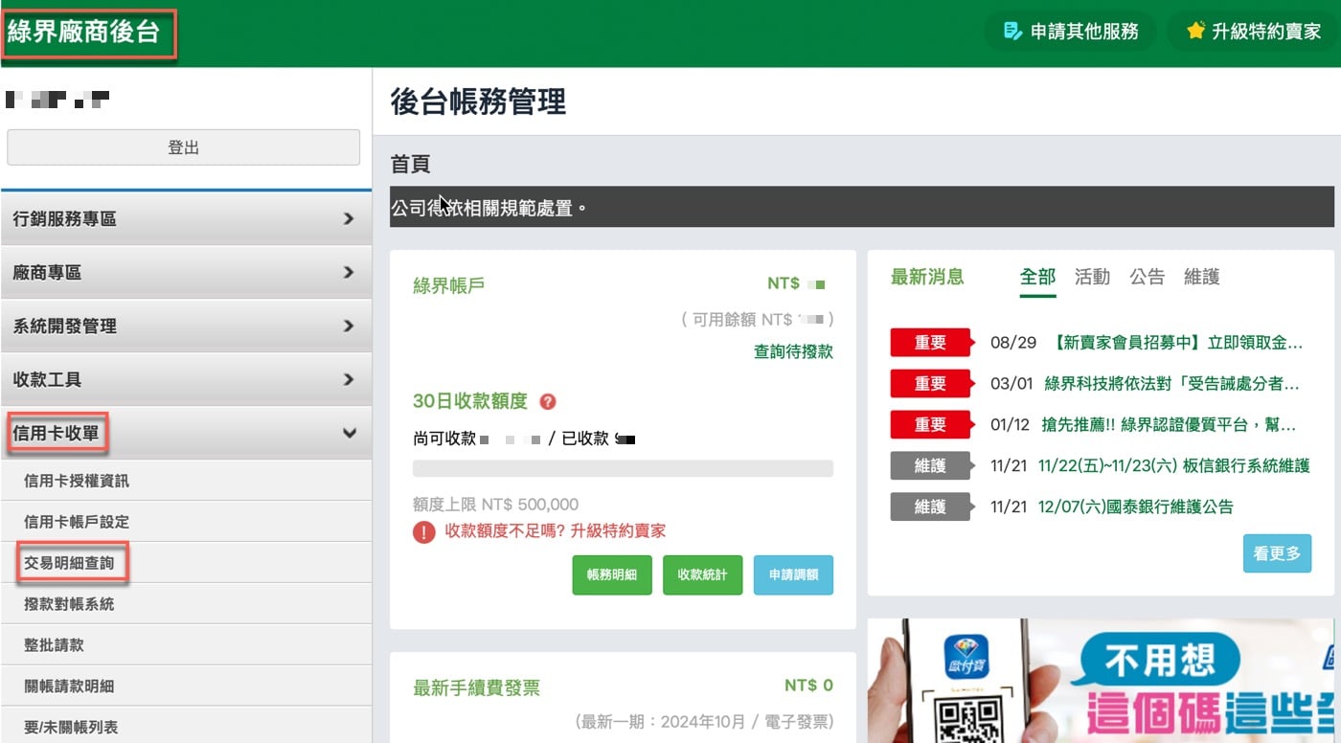Open the 新賣家會員招募中 news item
This screenshot has height=743, width=1341.
pyautogui.click(x=1178, y=342)
